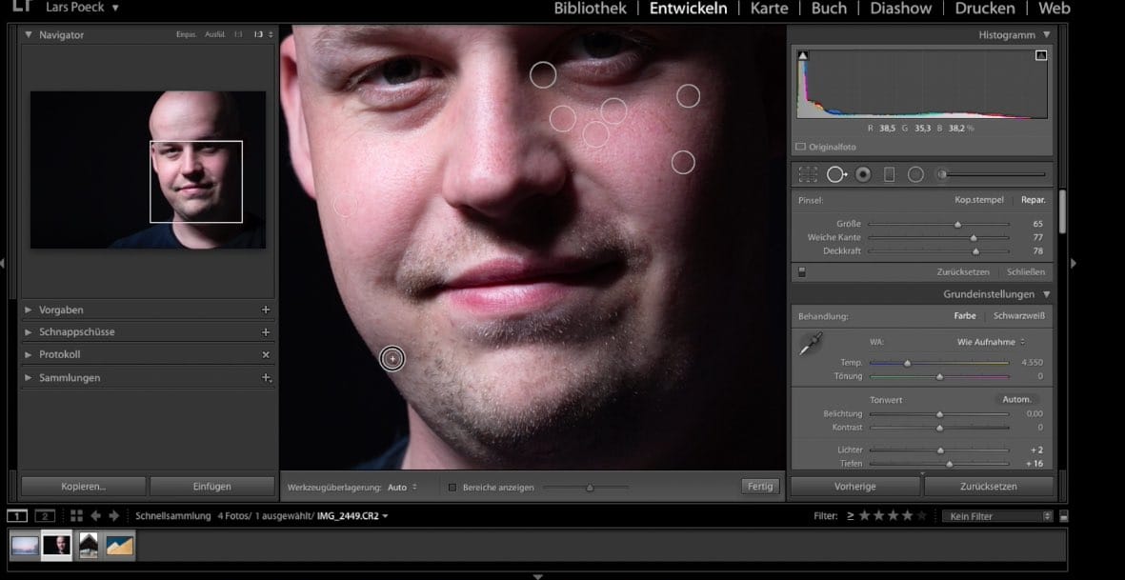The image size is (1125, 580).
Task: Open the Kein Filter dropdown
Action: coord(995,515)
